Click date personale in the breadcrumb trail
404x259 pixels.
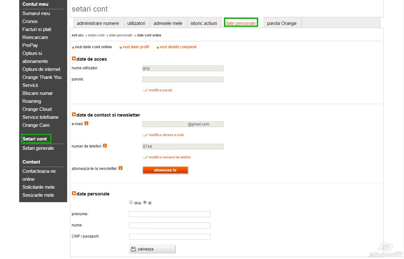point(121,35)
